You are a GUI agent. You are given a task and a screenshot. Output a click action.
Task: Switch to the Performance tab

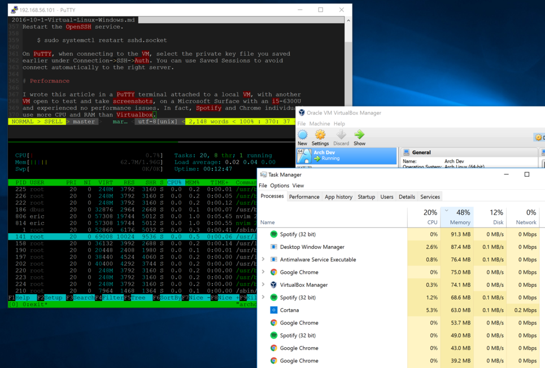[304, 196]
